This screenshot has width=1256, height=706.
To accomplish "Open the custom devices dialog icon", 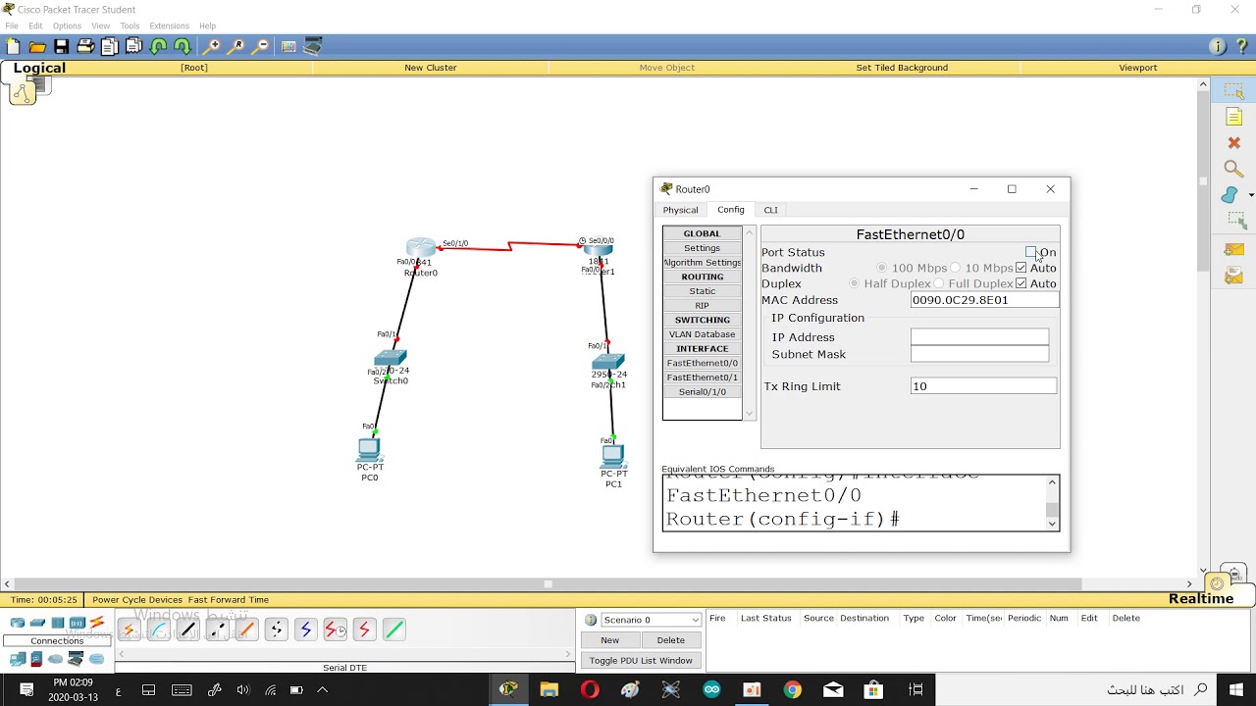I will [313, 46].
